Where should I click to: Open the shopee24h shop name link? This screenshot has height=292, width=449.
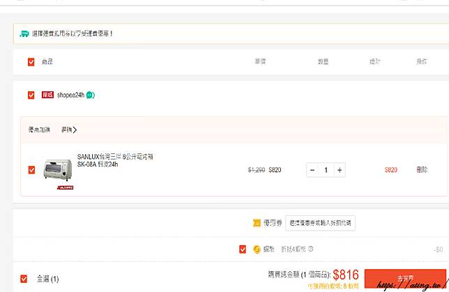(x=70, y=95)
